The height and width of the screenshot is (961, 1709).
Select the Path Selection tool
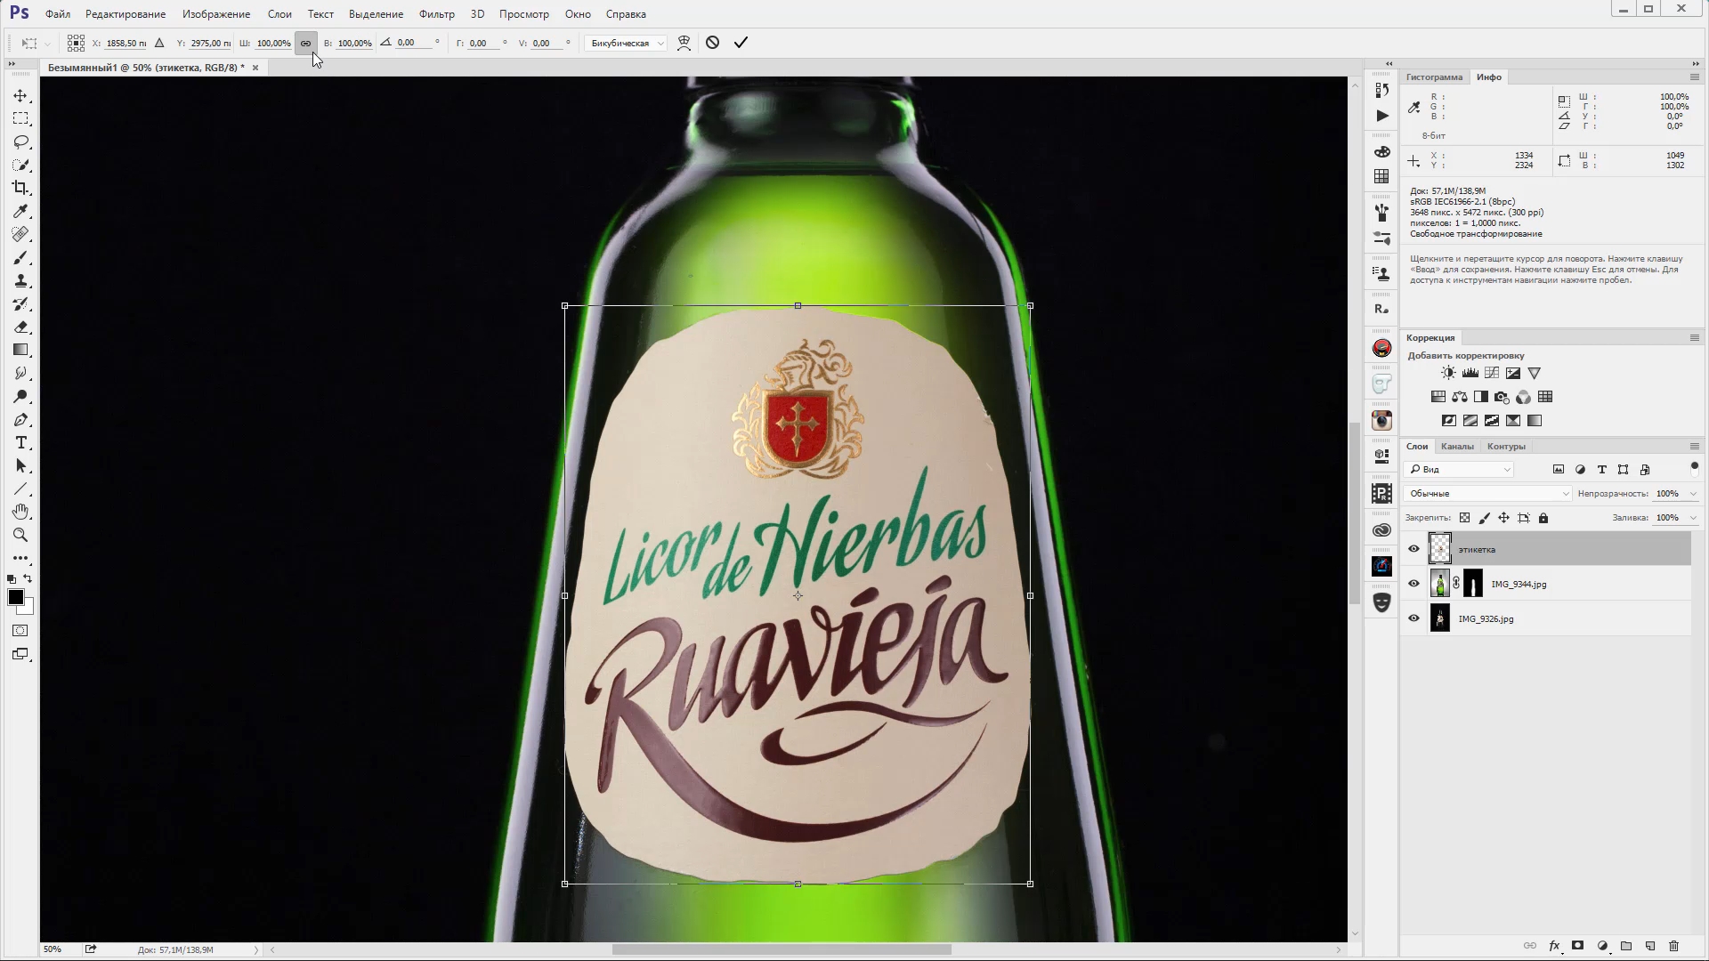[21, 465]
